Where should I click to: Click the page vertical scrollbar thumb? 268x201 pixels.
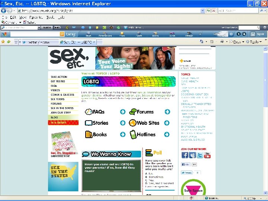click(x=265, y=79)
